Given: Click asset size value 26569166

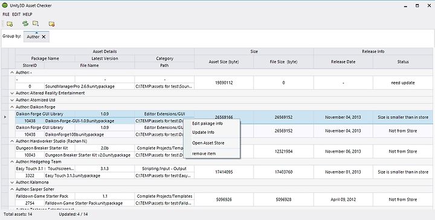Looking at the screenshot, I should 224,117.
